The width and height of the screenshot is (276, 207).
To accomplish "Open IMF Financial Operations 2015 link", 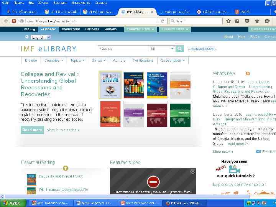I will (x=63, y=190).
